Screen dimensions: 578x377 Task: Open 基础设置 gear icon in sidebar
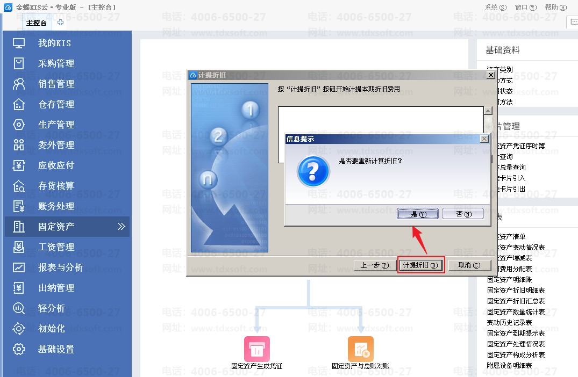19,349
